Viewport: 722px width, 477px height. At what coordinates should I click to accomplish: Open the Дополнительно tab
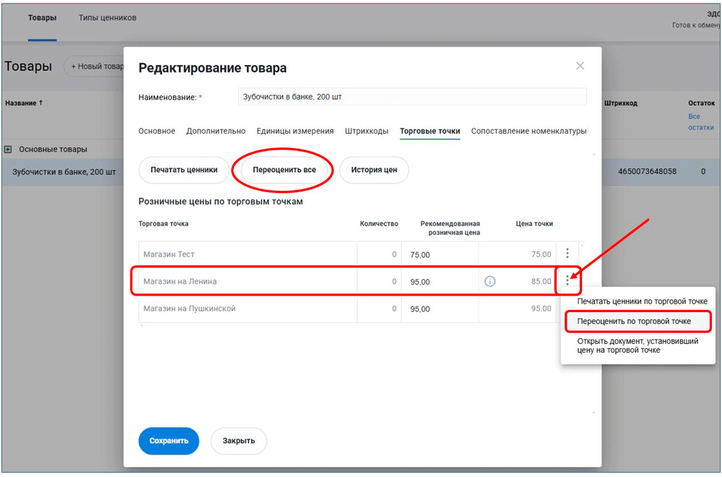point(216,131)
